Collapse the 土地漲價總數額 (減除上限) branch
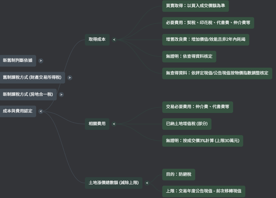 [x=147, y=183]
